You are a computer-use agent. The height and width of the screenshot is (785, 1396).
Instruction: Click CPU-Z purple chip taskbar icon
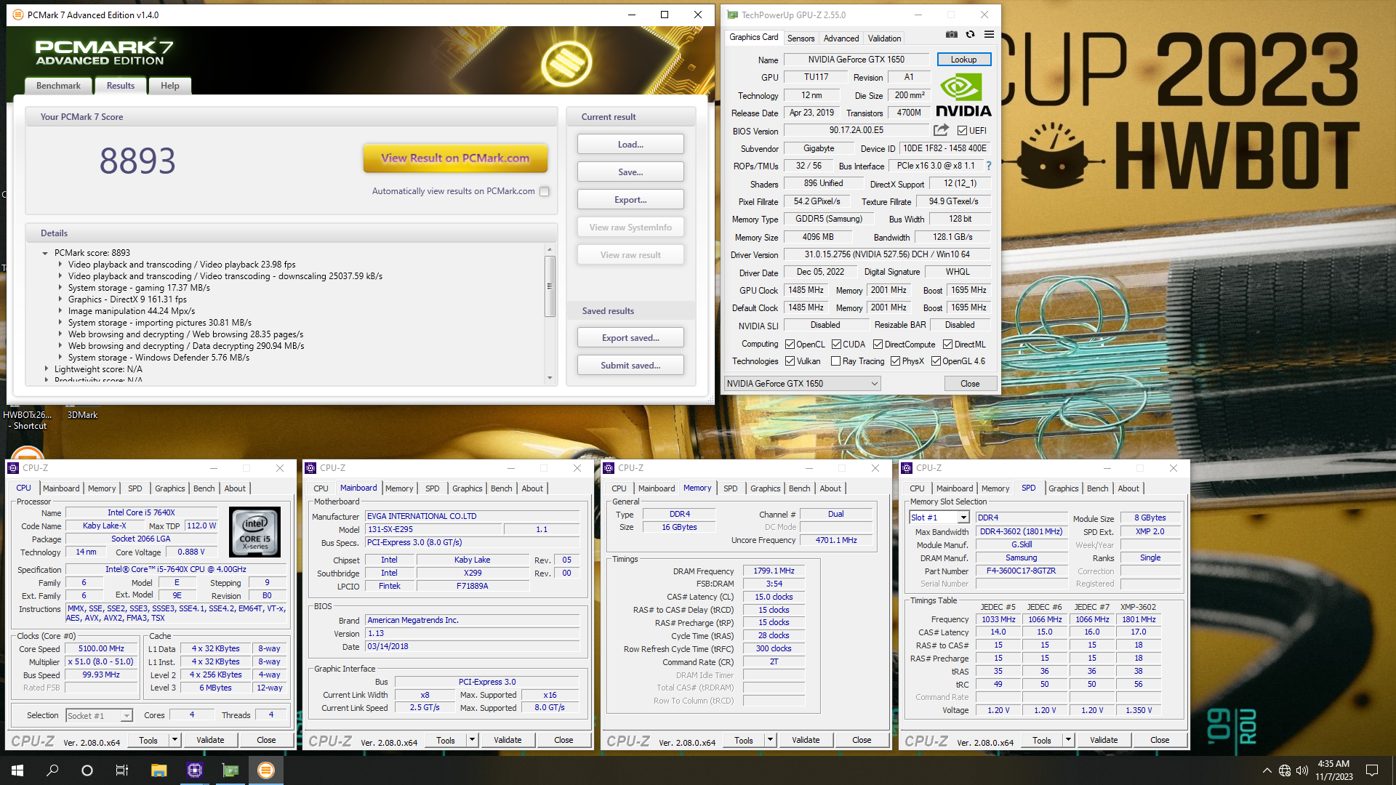coord(194,770)
